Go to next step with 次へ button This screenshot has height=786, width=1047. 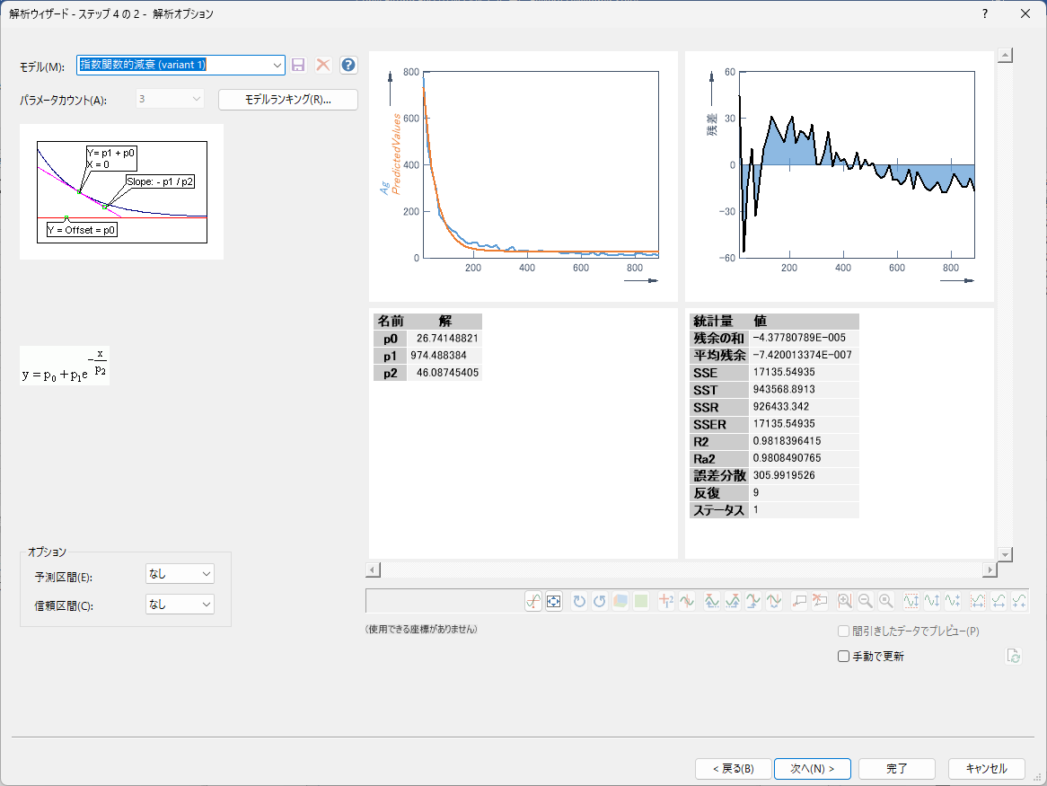tap(812, 769)
